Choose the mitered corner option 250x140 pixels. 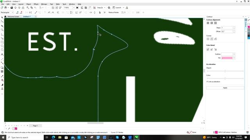(208, 39)
